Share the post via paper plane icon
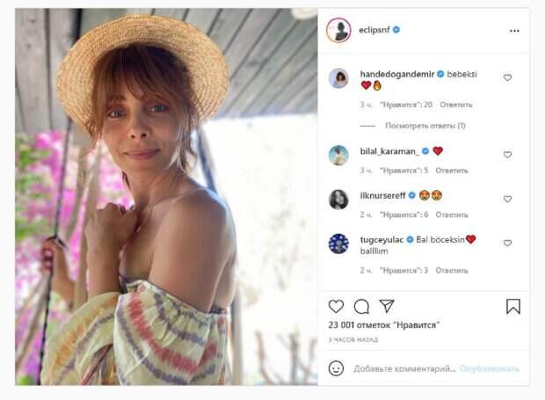This screenshot has width=545, height=400. pos(387,306)
